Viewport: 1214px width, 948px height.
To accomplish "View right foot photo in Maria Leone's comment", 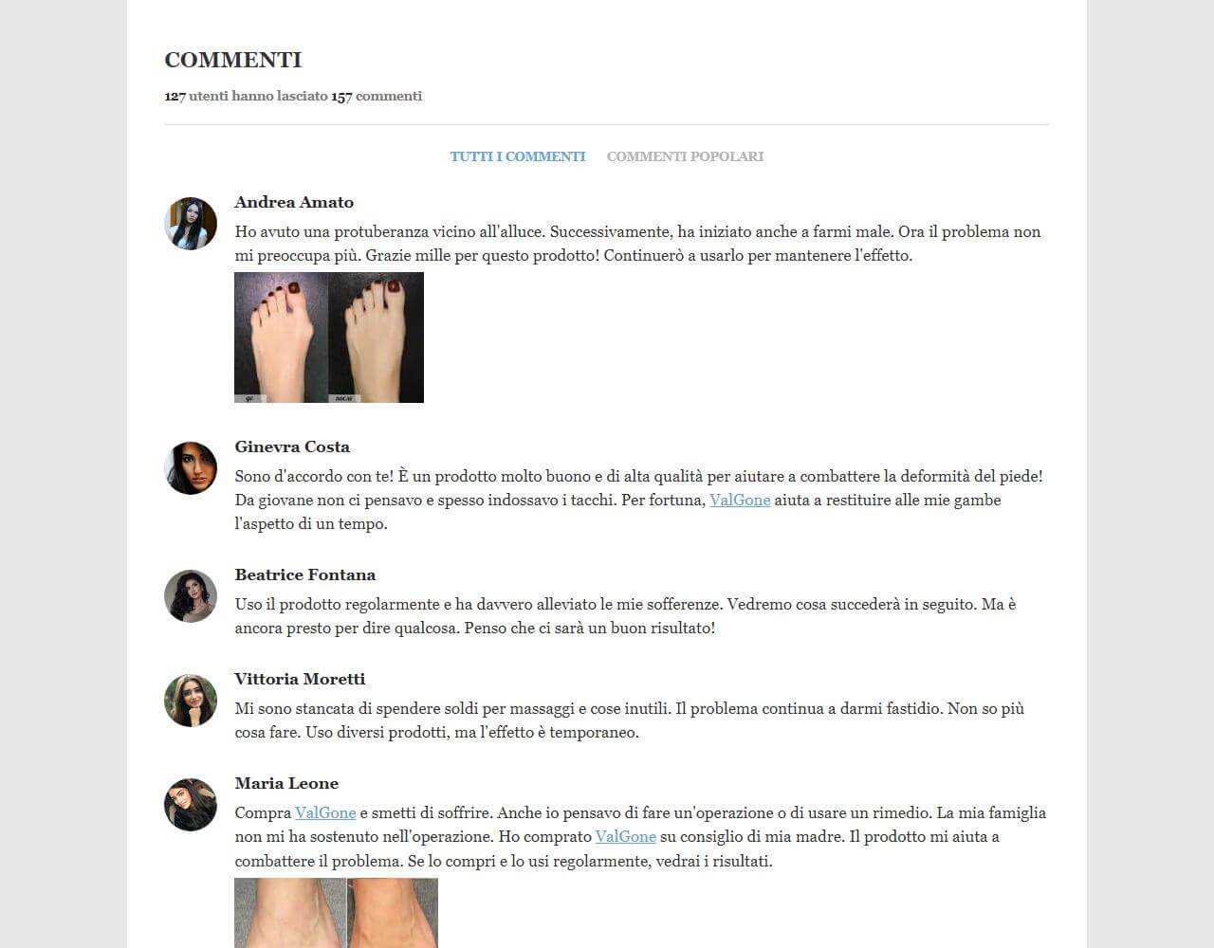I will pos(393,913).
